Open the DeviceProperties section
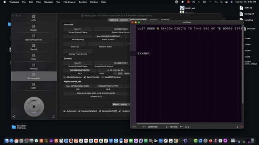Image resolution: width=259 pixels, height=145 pixels. 34,37
